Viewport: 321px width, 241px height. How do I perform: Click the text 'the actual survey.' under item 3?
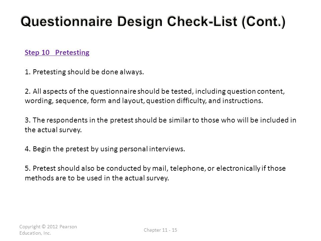[53, 130]
